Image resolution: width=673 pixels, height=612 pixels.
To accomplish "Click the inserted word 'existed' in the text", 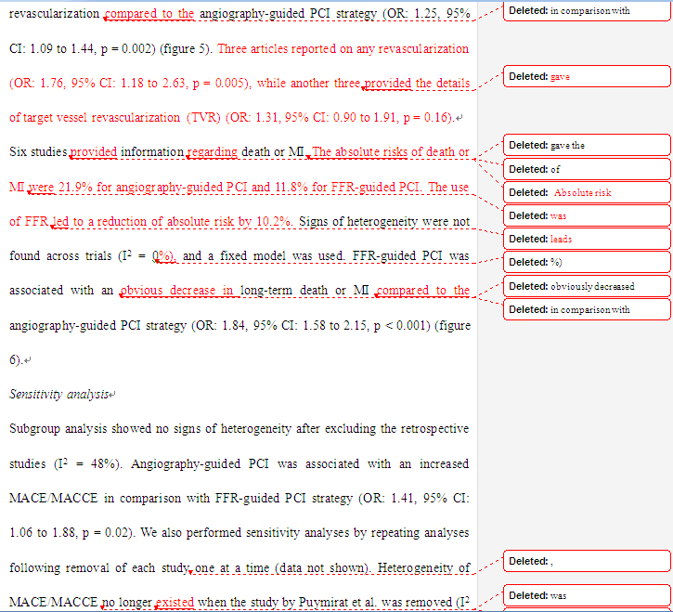I will pos(175,603).
